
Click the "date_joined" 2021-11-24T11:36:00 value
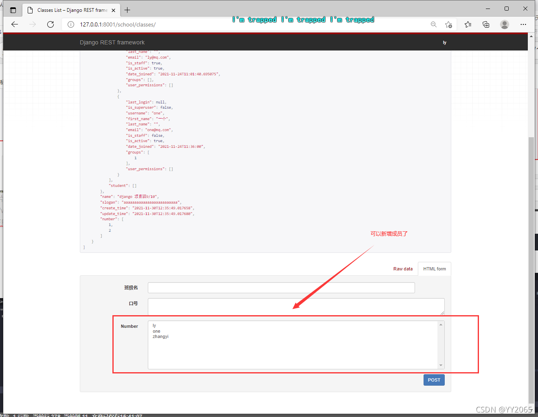click(x=181, y=147)
